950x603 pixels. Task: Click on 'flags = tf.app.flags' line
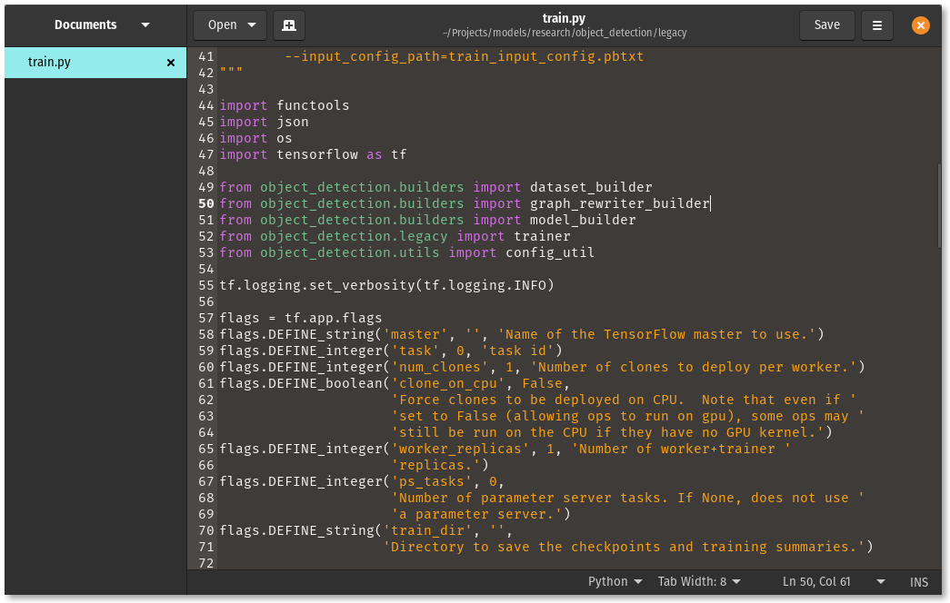pos(301,318)
